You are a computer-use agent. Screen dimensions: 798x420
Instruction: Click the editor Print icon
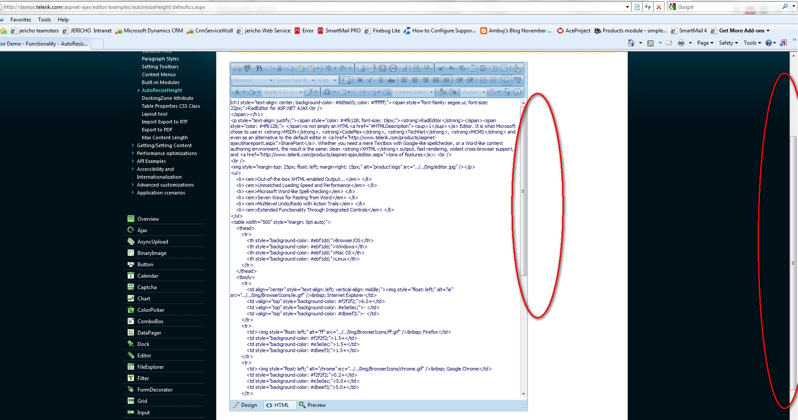[x=237, y=68]
